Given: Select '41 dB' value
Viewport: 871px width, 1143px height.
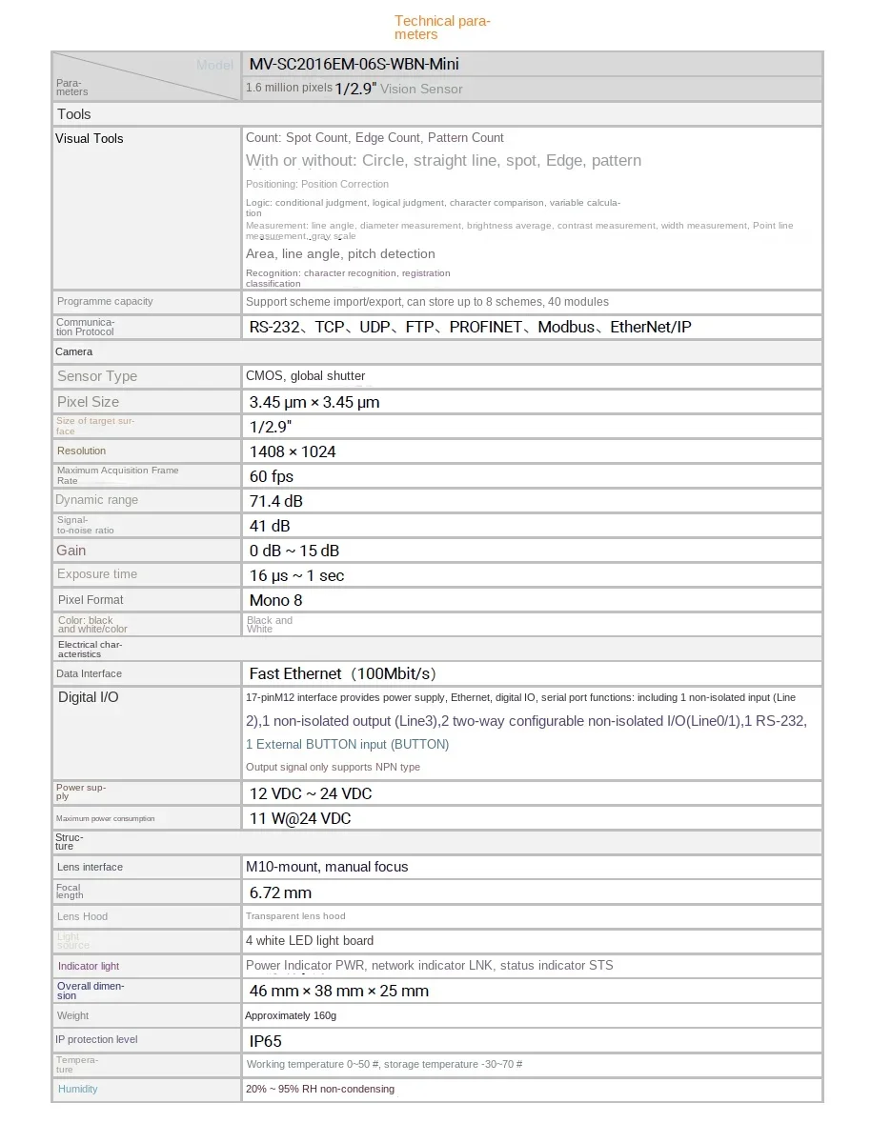Looking at the screenshot, I should point(270,526).
